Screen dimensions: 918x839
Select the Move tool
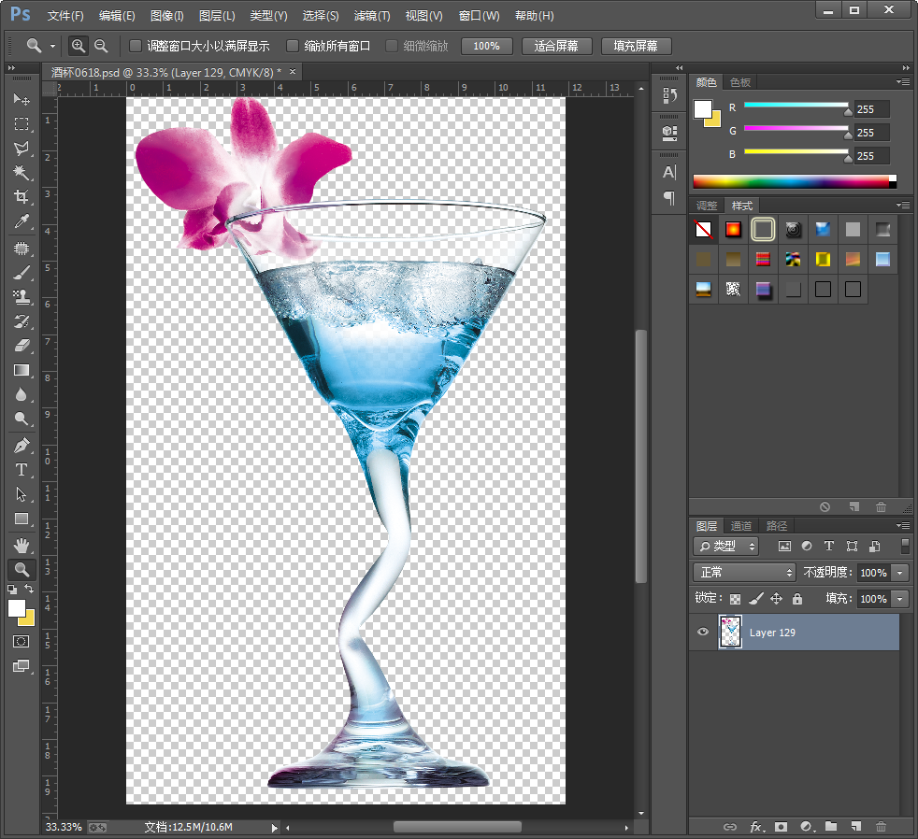pos(21,99)
